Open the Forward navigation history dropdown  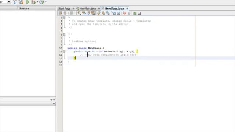[x=75, y=13]
